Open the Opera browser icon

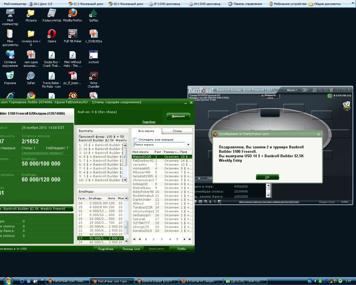[52, 36]
